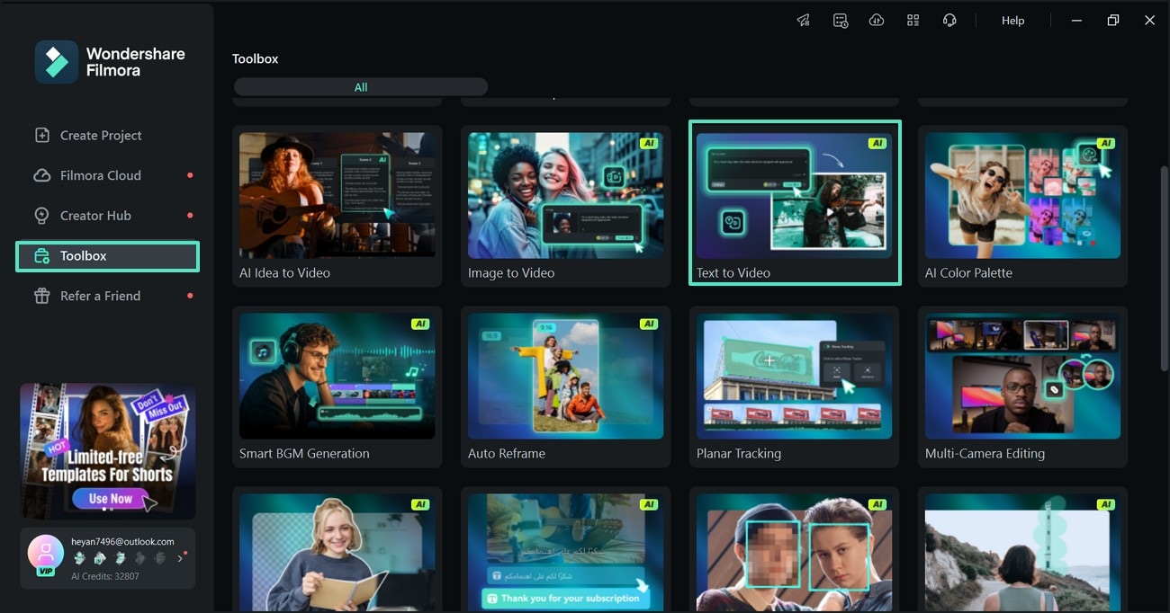1170x613 pixels.
Task: Open the Help menu
Action: (x=1012, y=21)
